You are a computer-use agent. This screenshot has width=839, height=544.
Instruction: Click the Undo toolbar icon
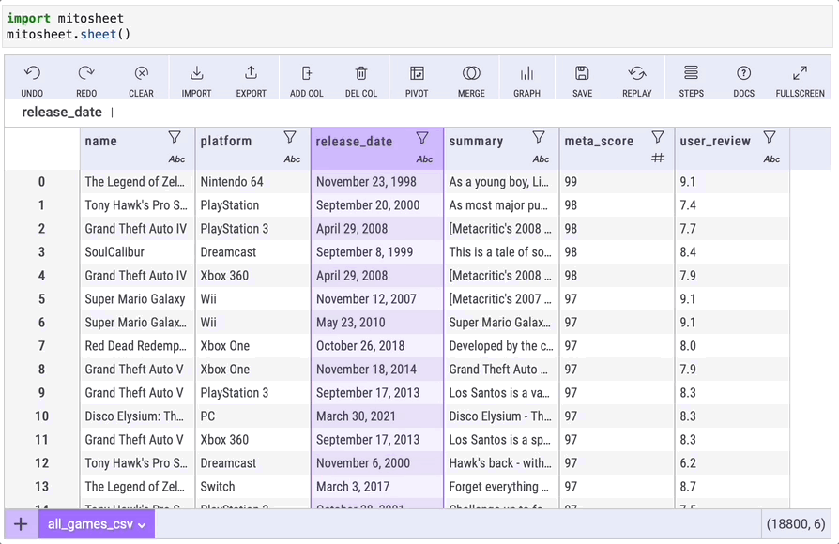point(32,80)
